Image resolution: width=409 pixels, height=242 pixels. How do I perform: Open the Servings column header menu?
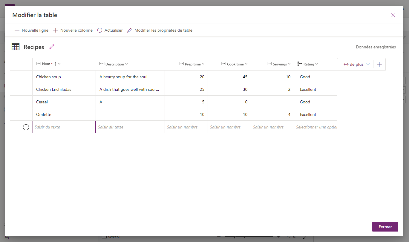[x=289, y=64]
